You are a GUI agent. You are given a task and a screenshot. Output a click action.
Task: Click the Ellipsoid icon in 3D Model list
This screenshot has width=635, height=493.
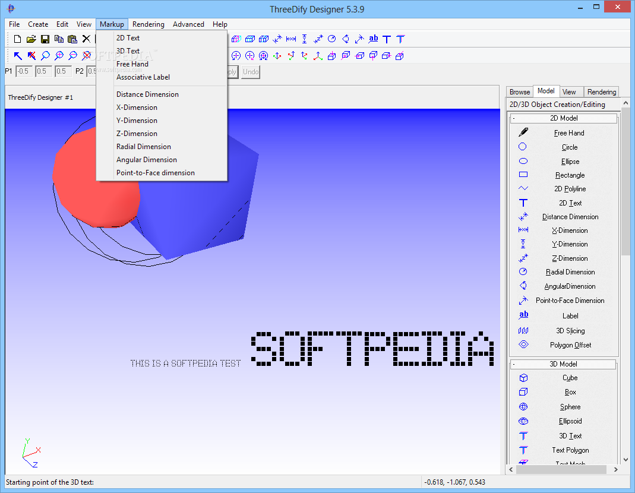(523, 421)
